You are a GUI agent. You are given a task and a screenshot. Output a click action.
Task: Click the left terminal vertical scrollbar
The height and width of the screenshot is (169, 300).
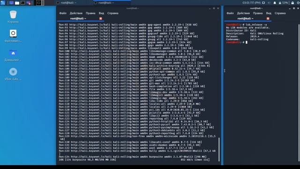219,149
